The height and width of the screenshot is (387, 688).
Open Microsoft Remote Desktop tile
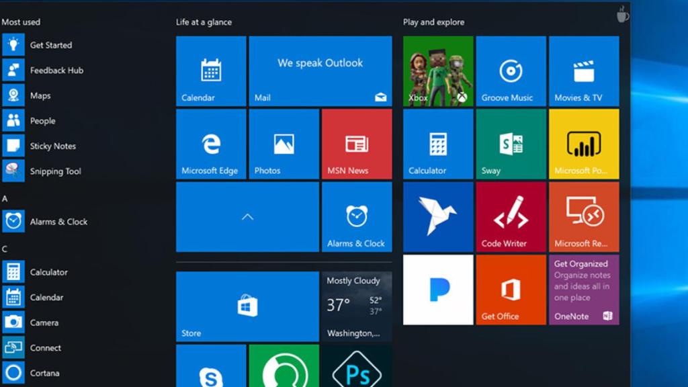pos(583,217)
